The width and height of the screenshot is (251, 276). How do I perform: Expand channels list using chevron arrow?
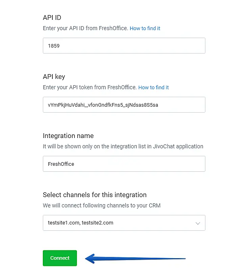198,223
